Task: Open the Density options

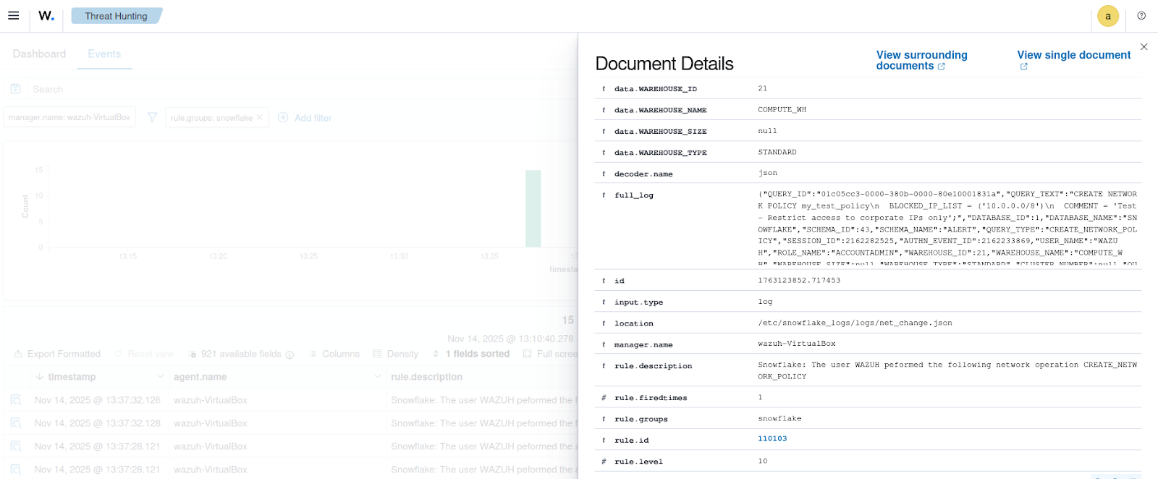Action: [x=396, y=354]
